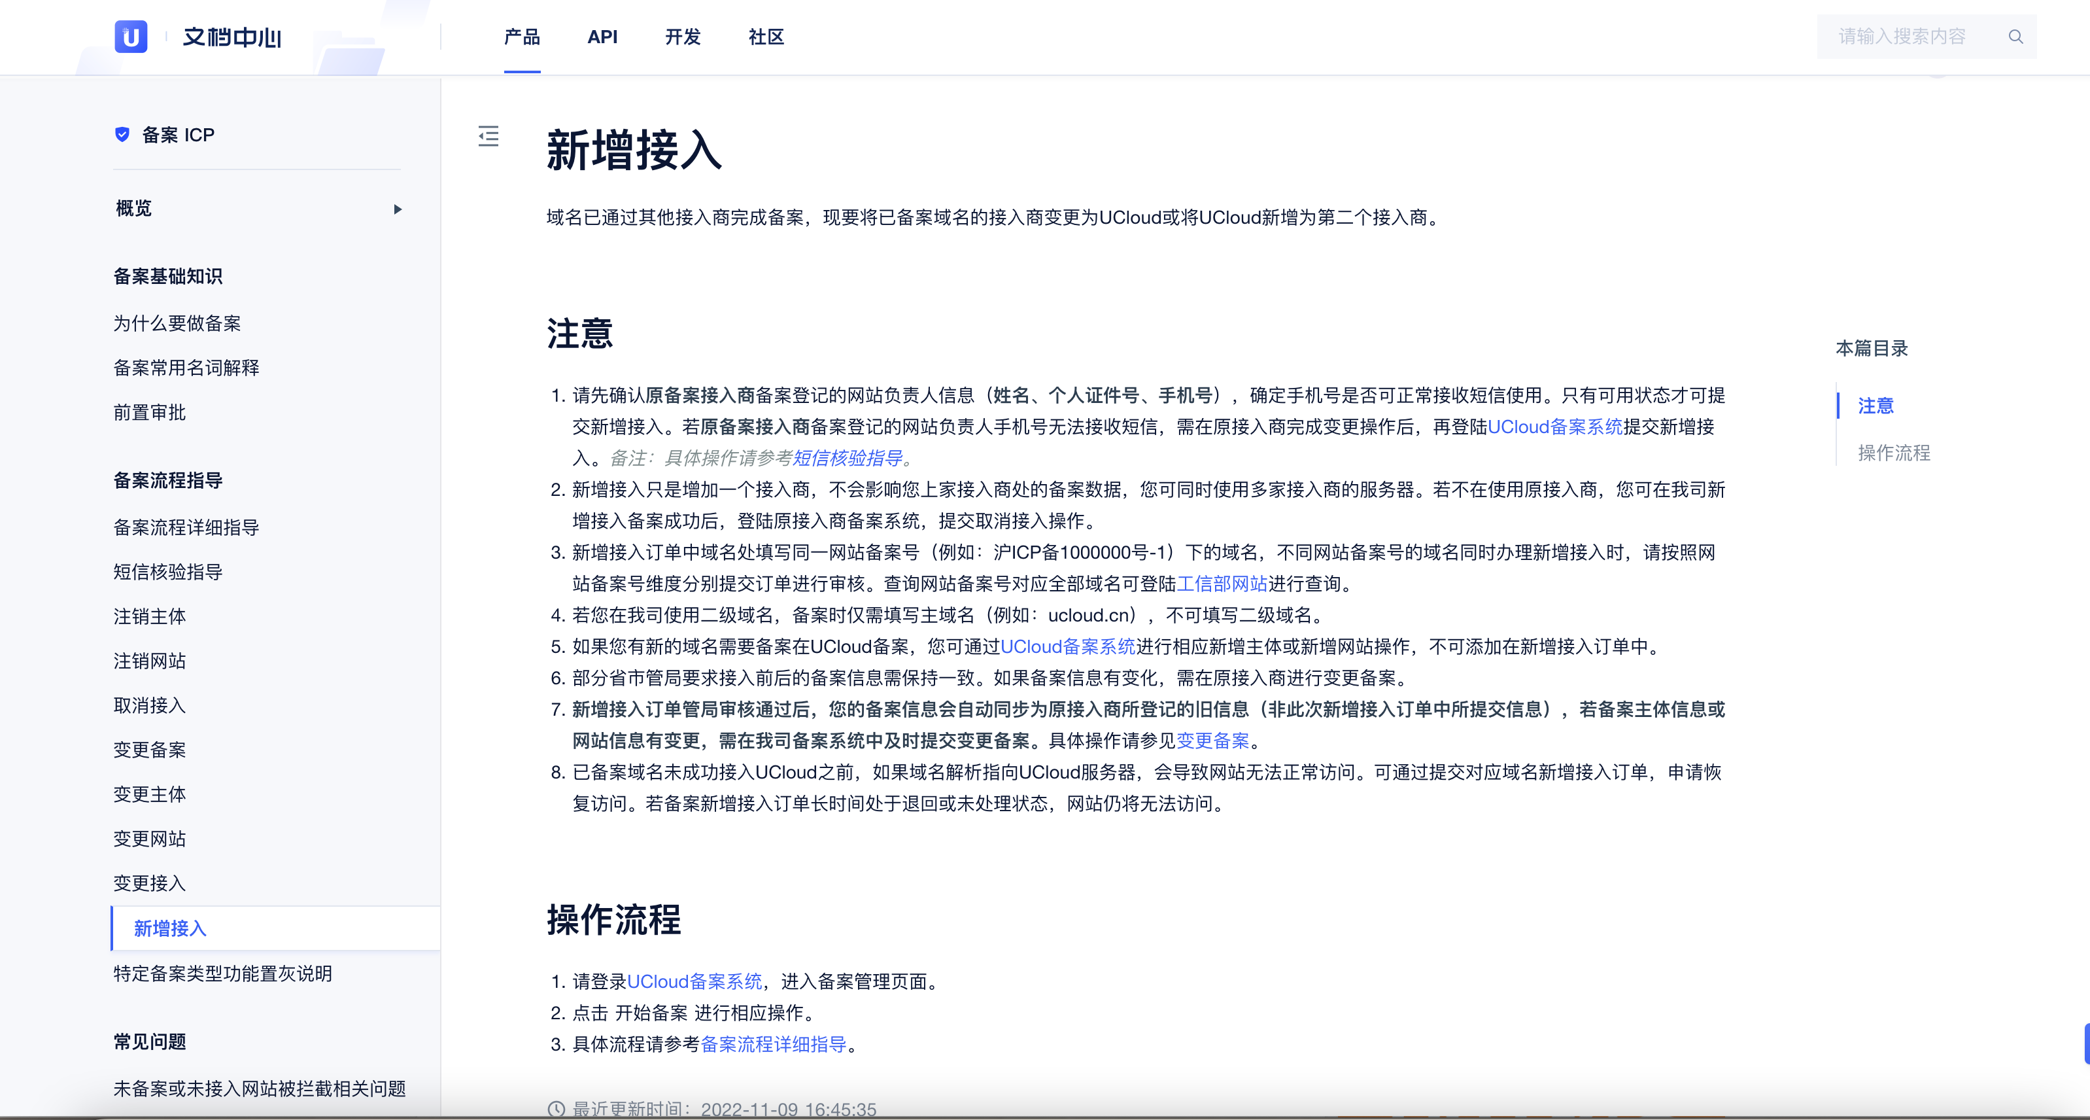Open 备案常用名词解释 page
Image resolution: width=2090 pixels, height=1120 pixels.
[186, 368]
